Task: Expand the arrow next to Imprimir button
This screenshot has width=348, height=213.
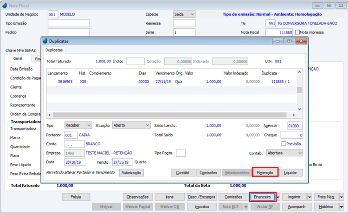Action: tap(309, 197)
